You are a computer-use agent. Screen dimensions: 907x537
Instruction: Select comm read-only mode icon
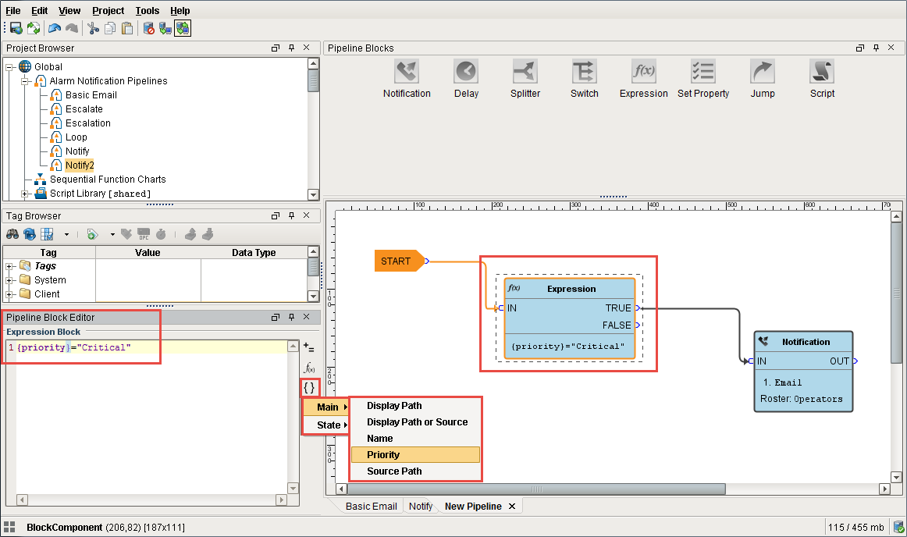165,28
